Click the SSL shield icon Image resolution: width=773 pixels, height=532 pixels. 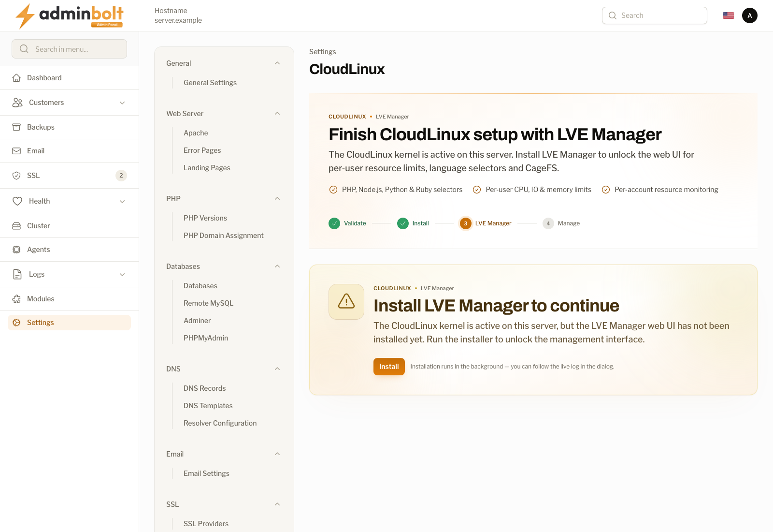click(x=16, y=176)
